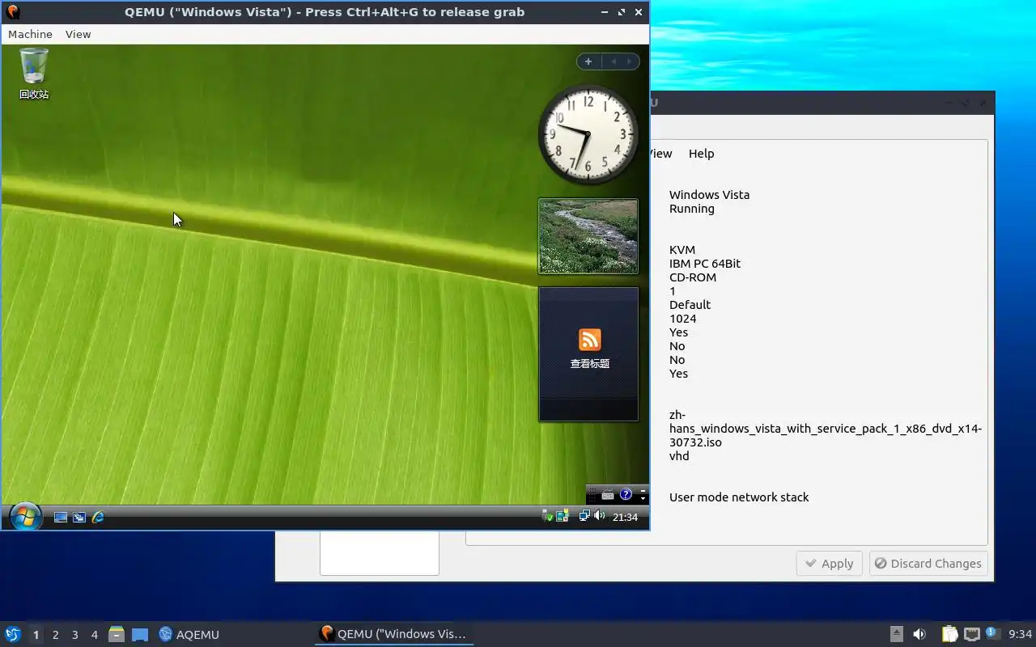Click the colorful Vista tray icon beside device icon
Screen dimensions: 1036x647
(563, 516)
